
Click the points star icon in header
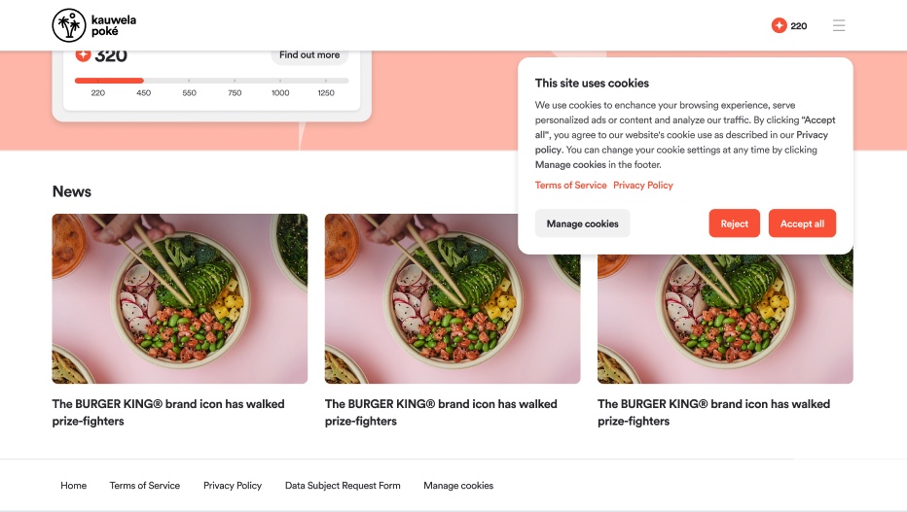coord(780,25)
